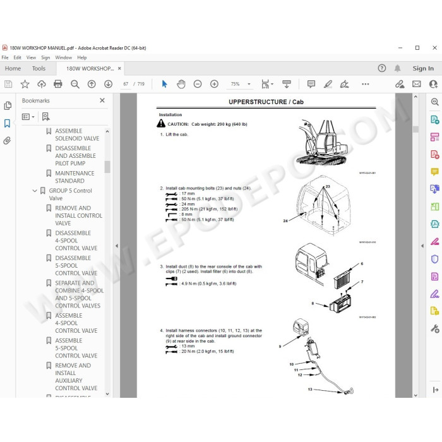The width and height of the screenshot is (442, 442).
Task: Close the Bookmarks panel
Action: (x=102, y=100)
